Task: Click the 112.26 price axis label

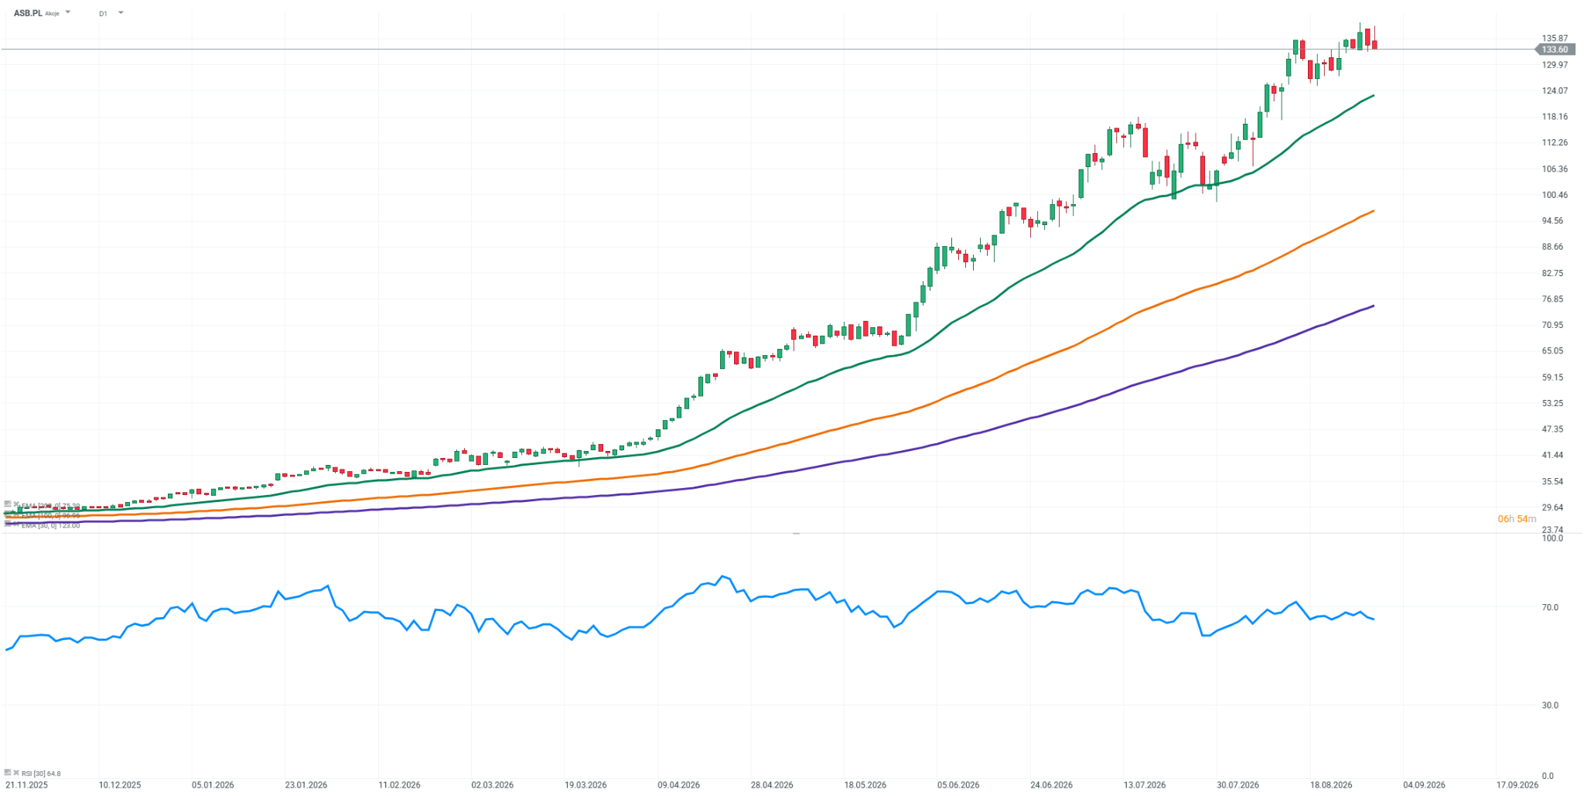Action: click(x=1555, y=142)
